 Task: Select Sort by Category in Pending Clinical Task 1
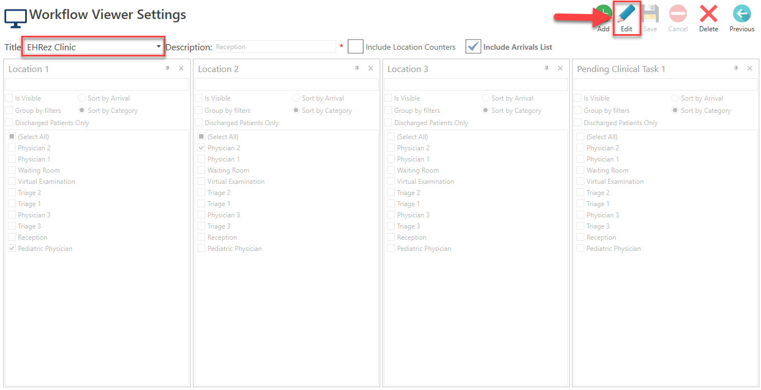click(x=675, y=111)
